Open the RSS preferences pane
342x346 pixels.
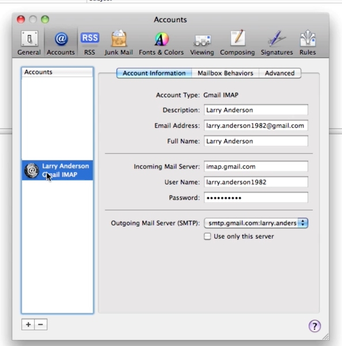[x=90, y=43]
